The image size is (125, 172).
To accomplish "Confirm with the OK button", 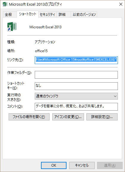I will [x=54, y=165].
